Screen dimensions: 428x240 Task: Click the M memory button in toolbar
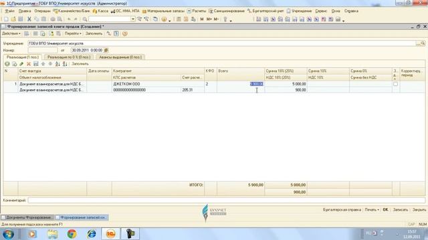click(x=202, y=19)
